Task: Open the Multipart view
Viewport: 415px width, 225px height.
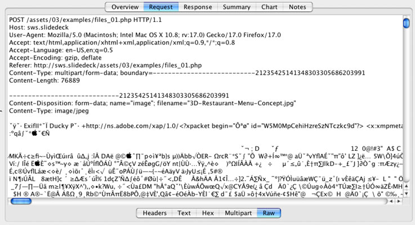Action: click(238, 213)
